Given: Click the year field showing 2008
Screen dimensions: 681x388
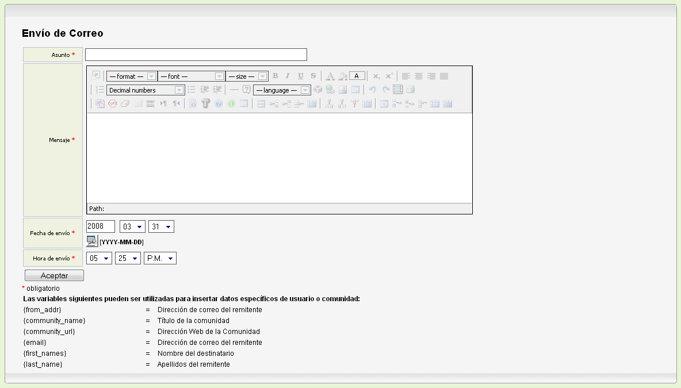Looking at the screenshot, I should [x=100, y=226].
